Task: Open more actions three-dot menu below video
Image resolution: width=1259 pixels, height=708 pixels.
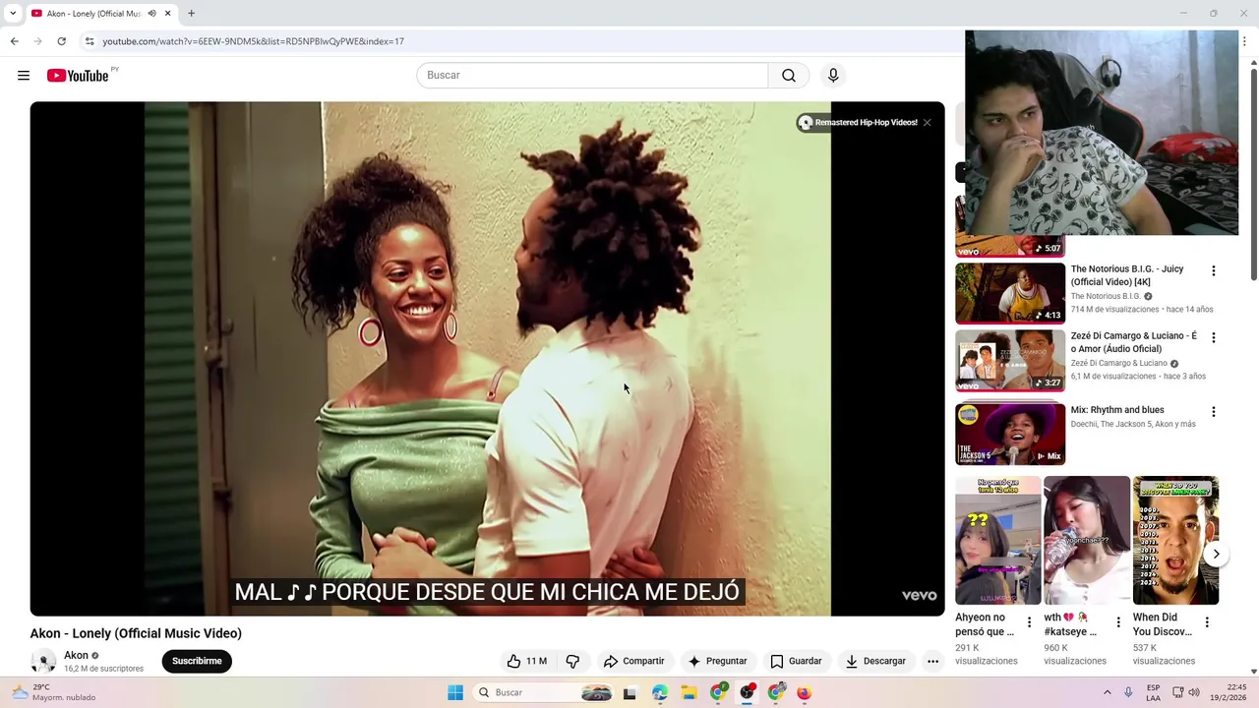Action: 932,662
